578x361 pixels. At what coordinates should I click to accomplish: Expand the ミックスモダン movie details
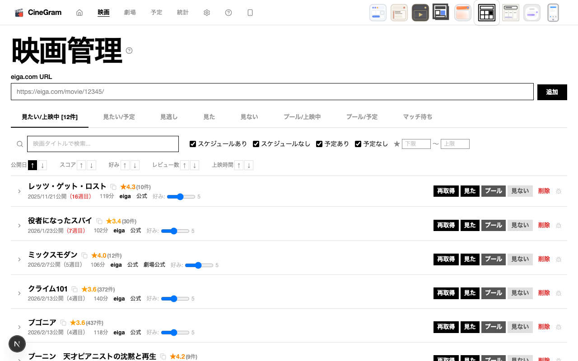coord(19,259)
